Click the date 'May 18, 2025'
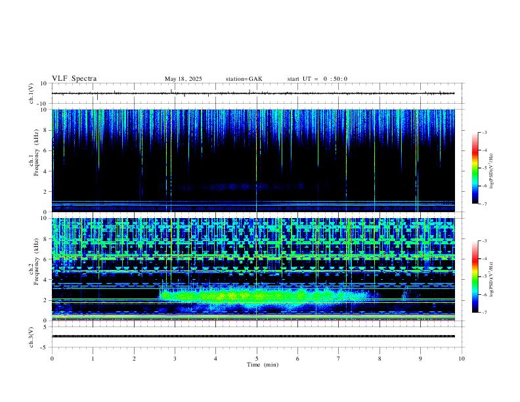 tap(183, 79)
